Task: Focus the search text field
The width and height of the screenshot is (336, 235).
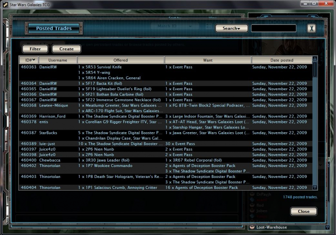Action: tap(274, 28)
